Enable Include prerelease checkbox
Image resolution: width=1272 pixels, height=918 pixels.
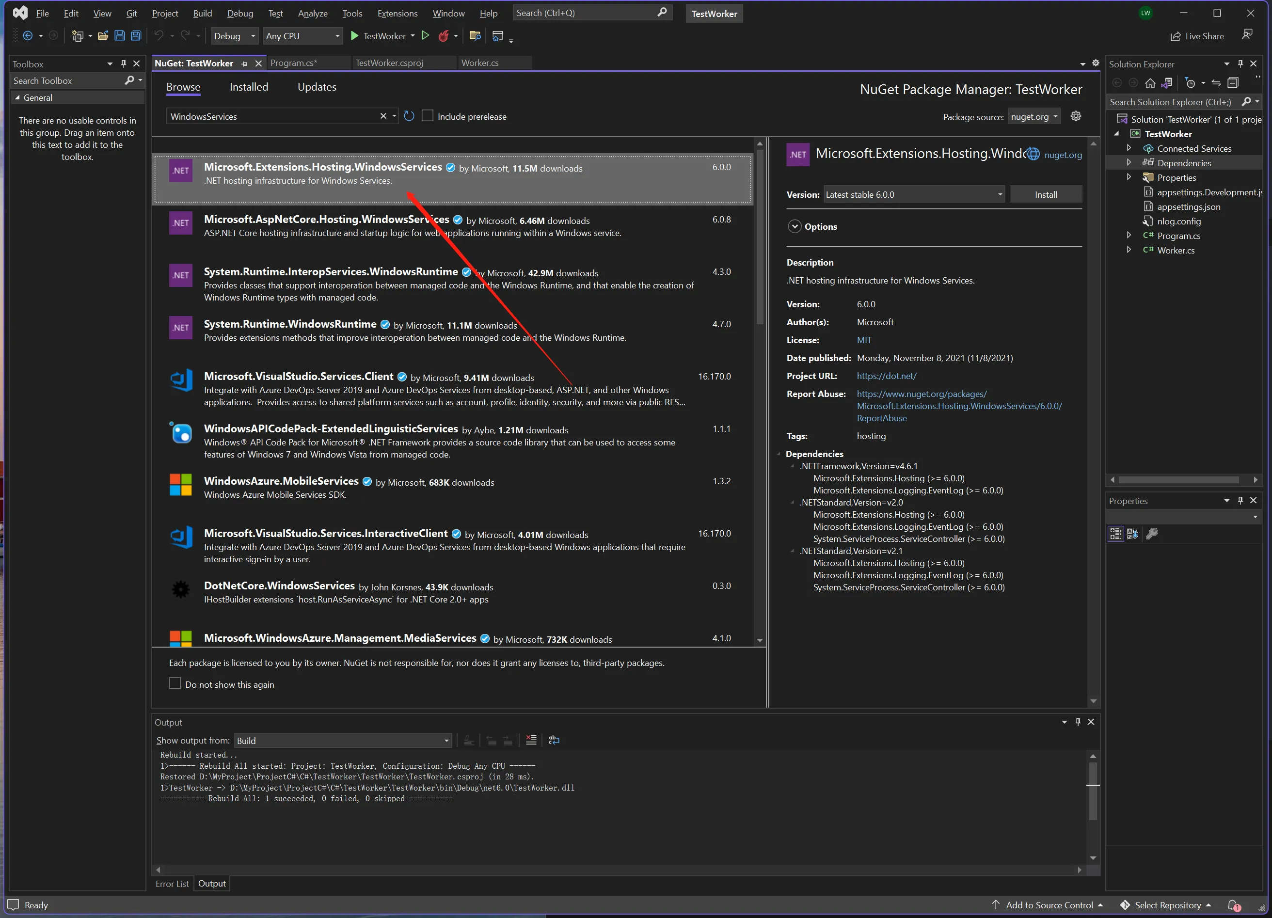point(428,115)
